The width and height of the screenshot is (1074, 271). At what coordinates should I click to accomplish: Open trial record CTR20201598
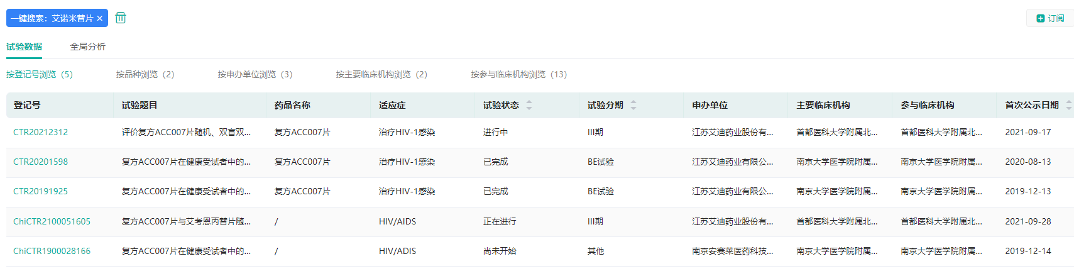40,162
